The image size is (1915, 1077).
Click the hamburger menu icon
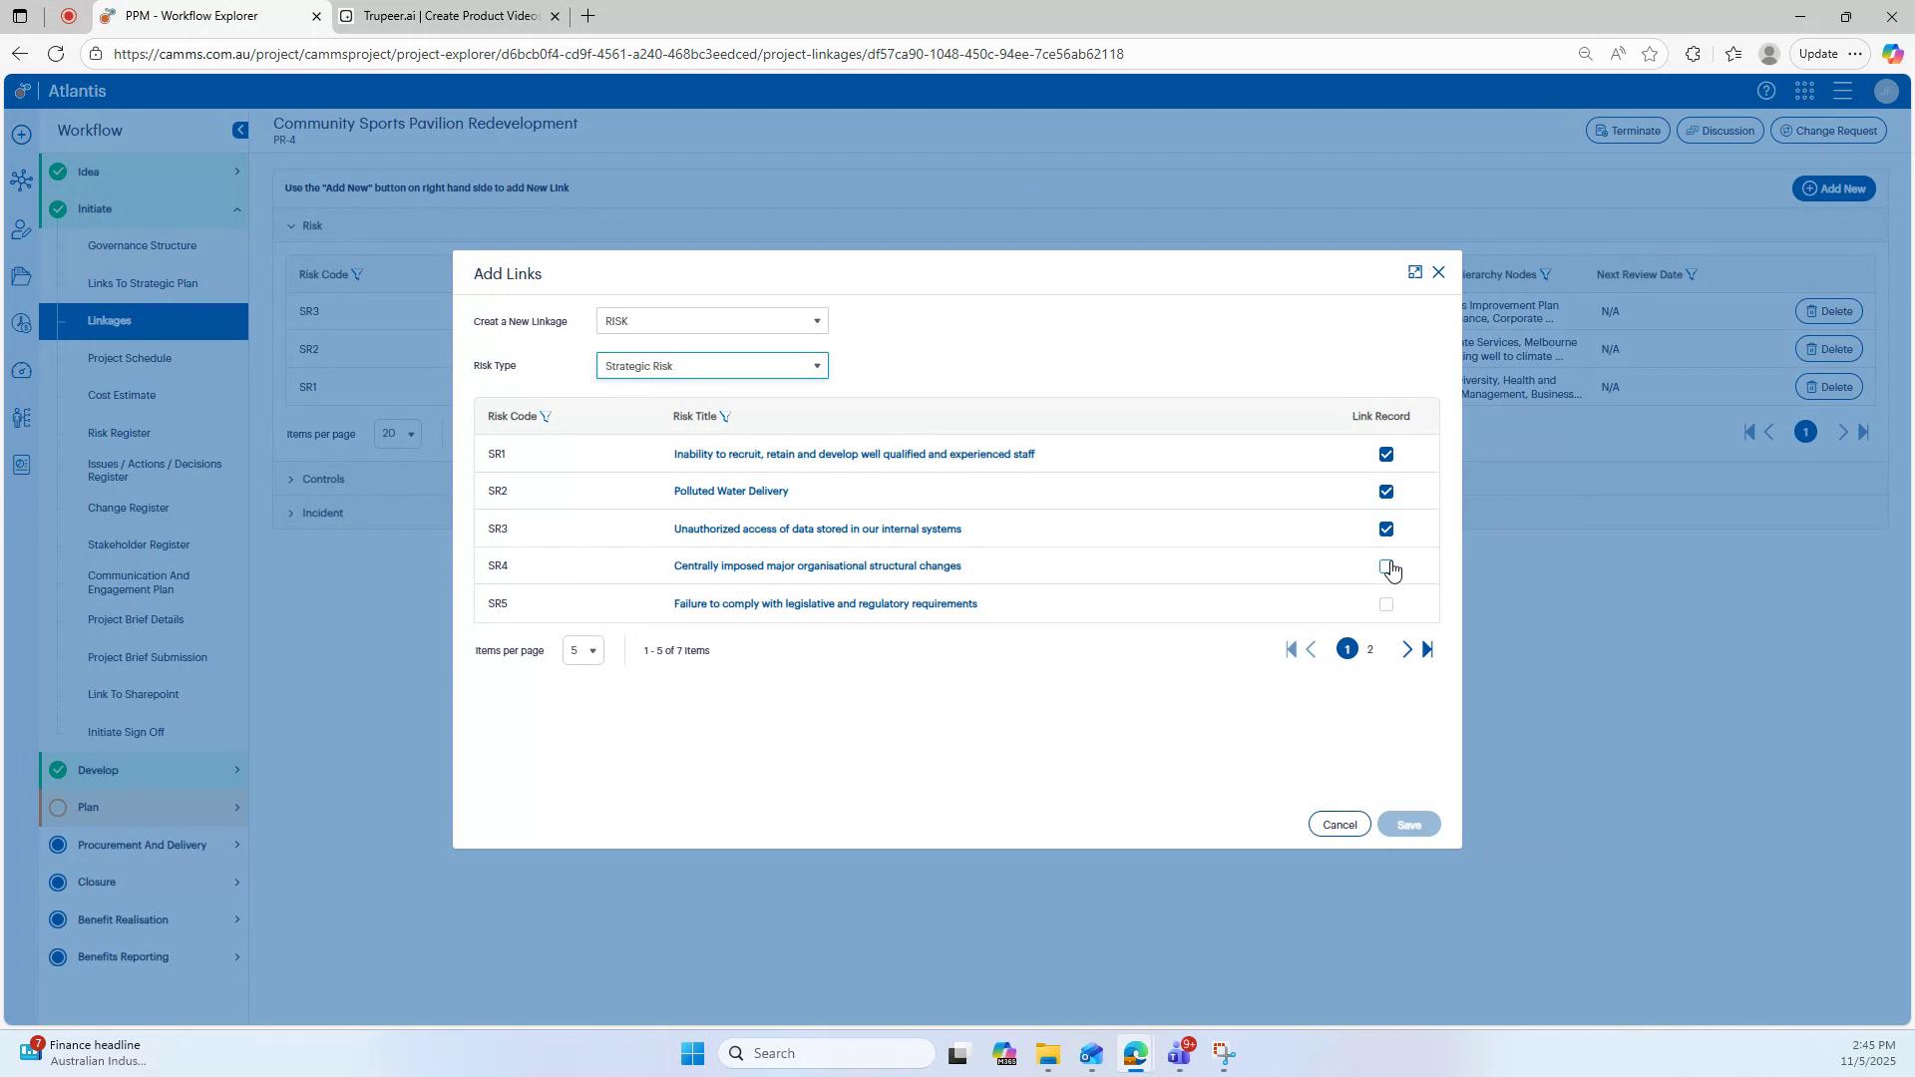pos(1842,91)
